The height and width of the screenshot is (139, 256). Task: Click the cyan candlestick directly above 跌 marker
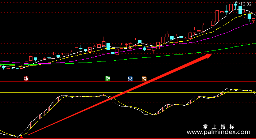(108, 46)
